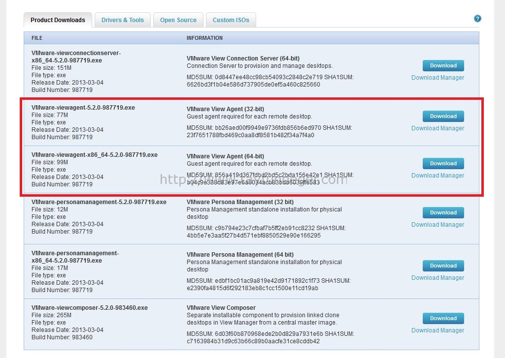
Task: Download VMware View Connection Server (64-bit)
Action: pyautogui.click(x=443, y=65)
